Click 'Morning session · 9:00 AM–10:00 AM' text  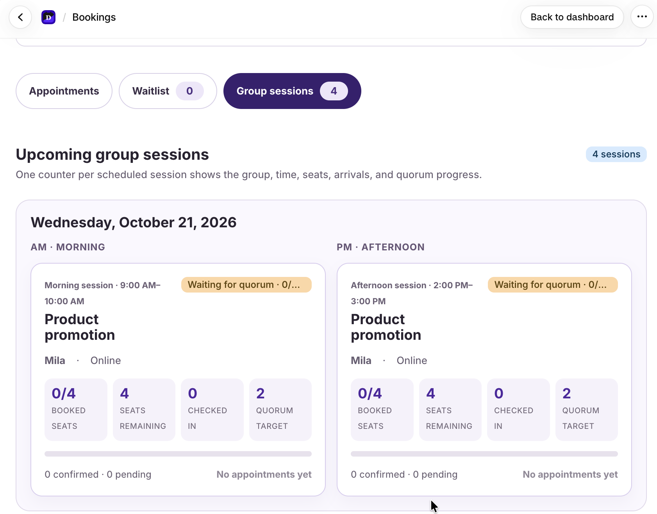(x=103, y=293)
